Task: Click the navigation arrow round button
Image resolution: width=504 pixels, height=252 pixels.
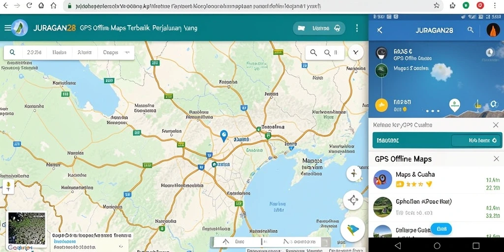Action: [x=352, y=229]
